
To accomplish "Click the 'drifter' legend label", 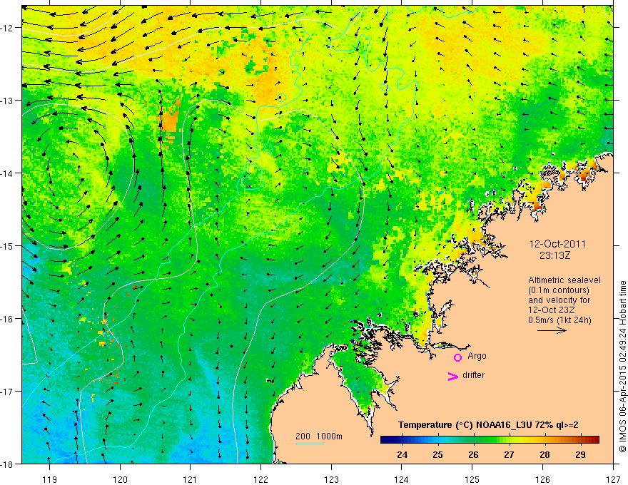I will point(473,375).
